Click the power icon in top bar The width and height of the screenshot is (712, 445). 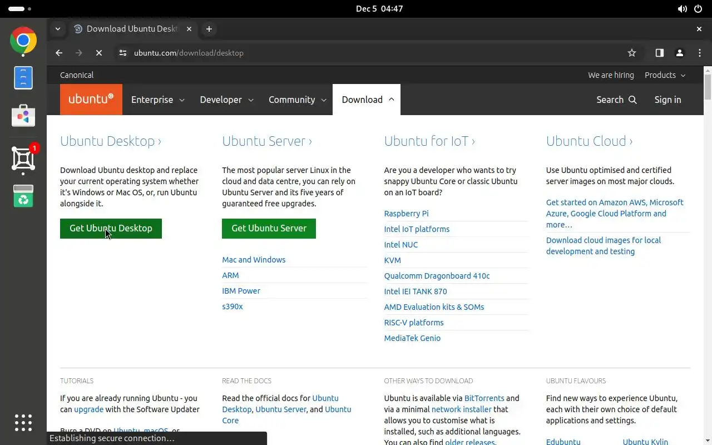[698, 9]
